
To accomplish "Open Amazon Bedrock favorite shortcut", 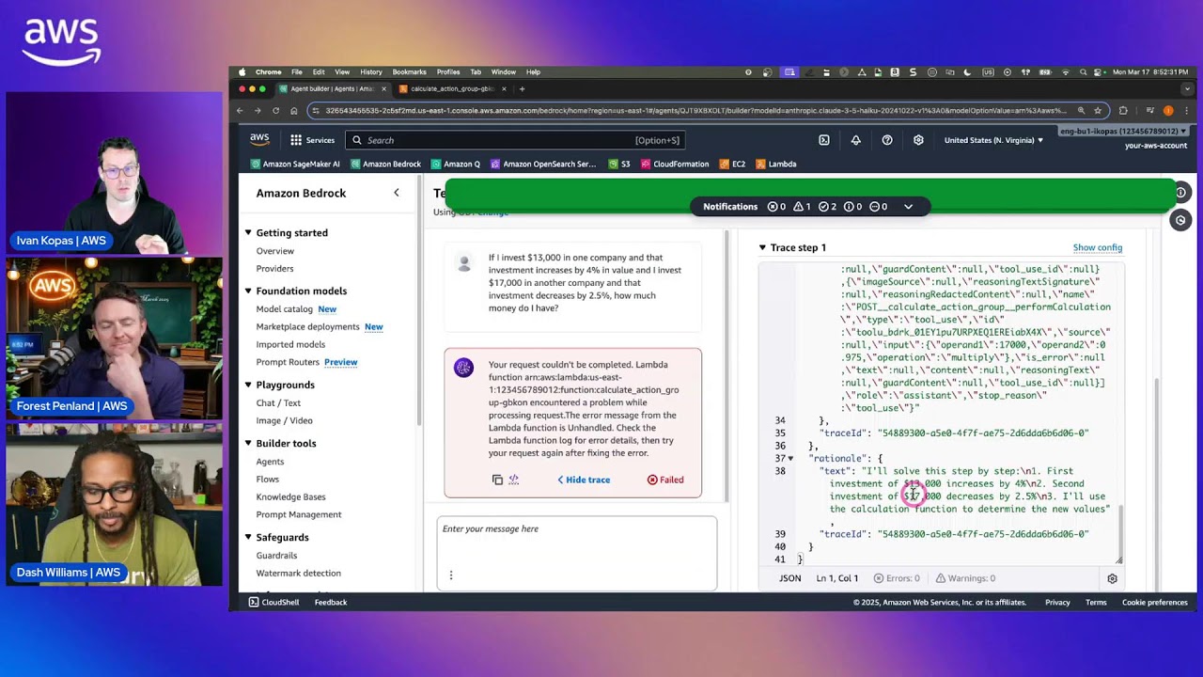I will point(385,164).
